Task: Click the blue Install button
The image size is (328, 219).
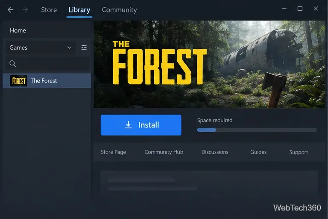Action: pyautogui.click(x=141, y=125)
